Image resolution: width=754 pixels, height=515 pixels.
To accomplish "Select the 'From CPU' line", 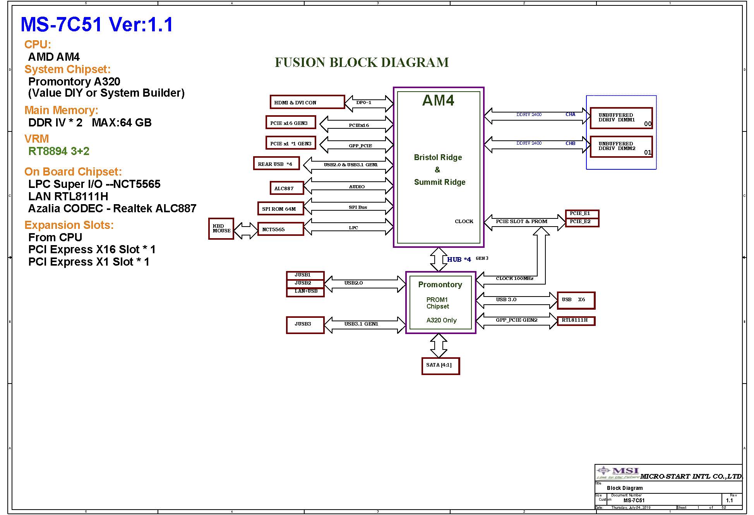I will [x=55, y=237].
